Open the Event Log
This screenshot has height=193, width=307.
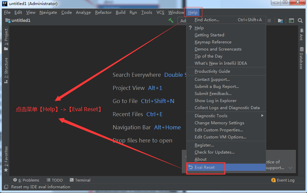[x=283, y=180]
